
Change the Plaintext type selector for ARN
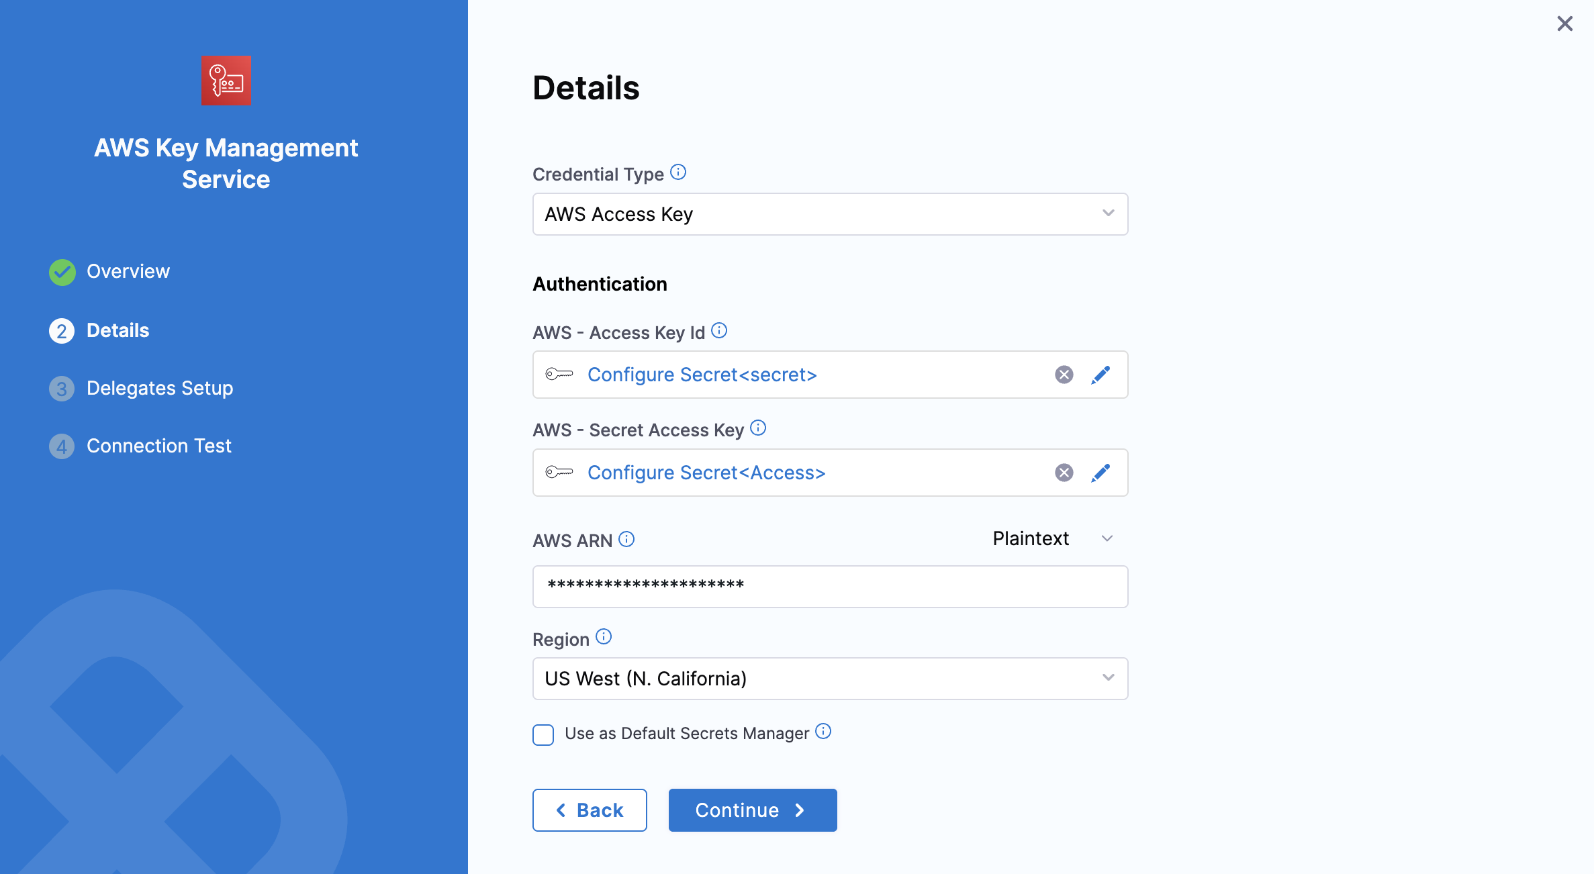click(1052, 538)
